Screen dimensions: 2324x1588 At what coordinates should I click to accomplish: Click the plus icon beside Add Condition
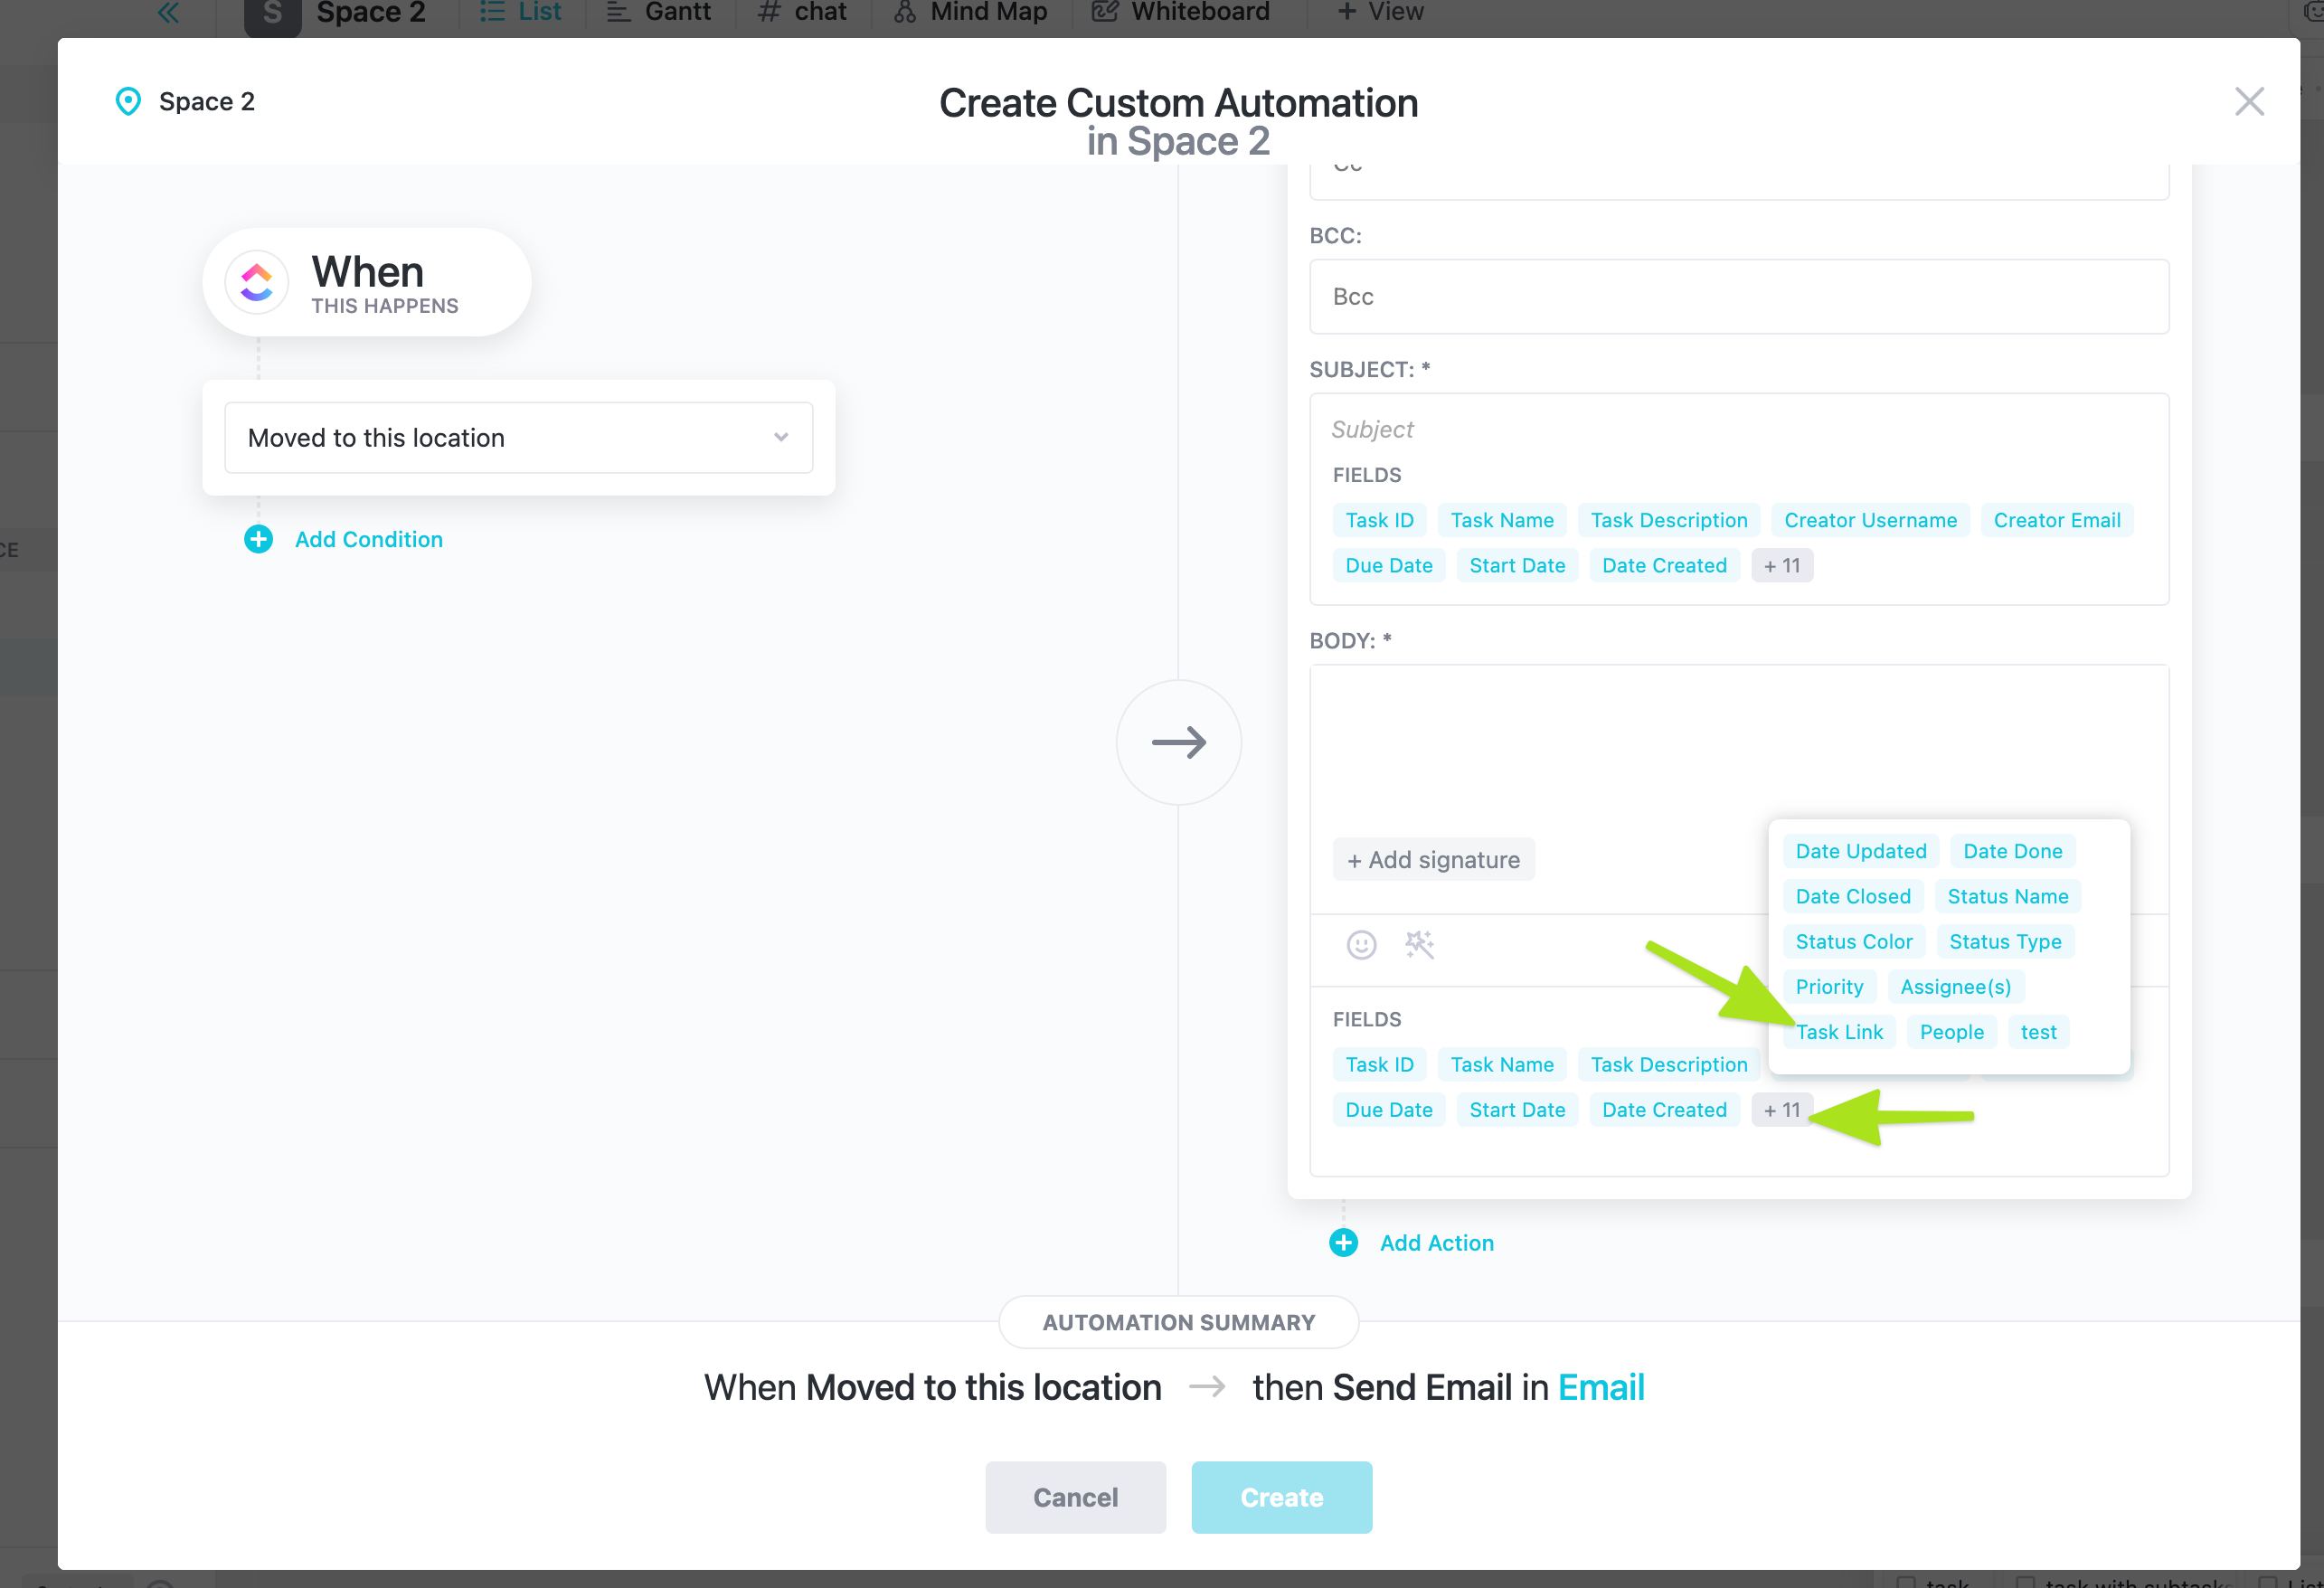[258, 539]
